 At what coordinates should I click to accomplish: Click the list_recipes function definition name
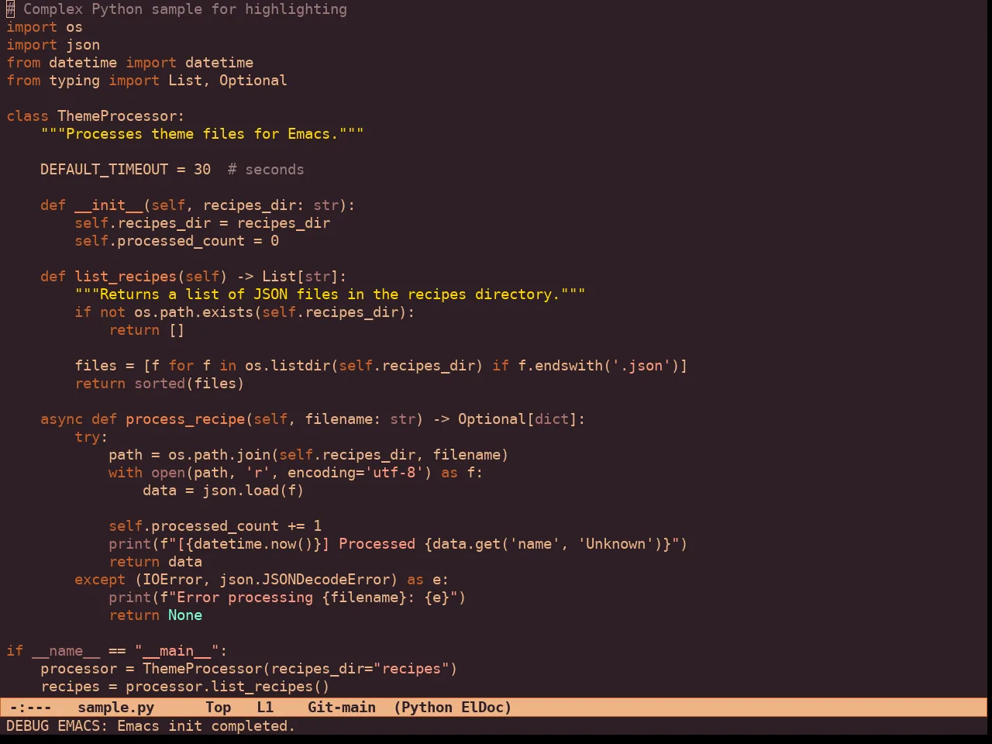coord(126,277)
